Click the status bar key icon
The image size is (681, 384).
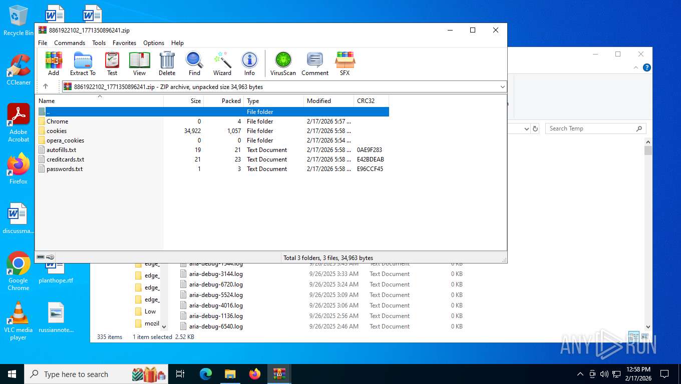pyautogui.click(x=50, y=257)
